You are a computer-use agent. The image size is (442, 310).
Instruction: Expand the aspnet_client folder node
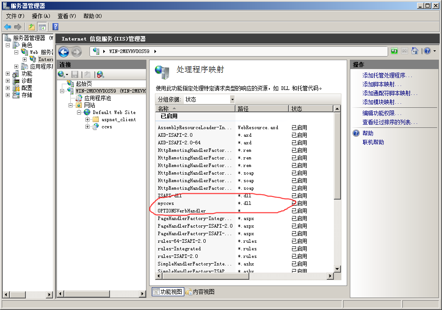pos(88,120)
